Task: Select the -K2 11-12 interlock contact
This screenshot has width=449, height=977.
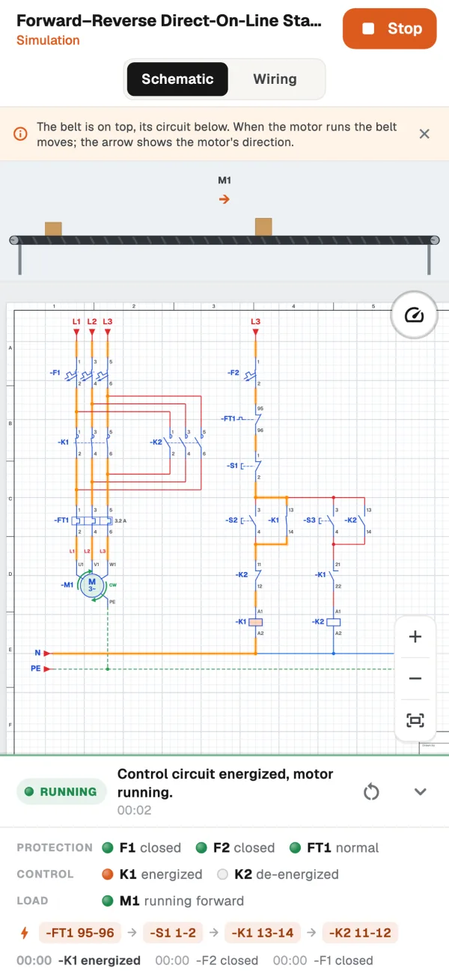Action: click(x=251, y=575)
